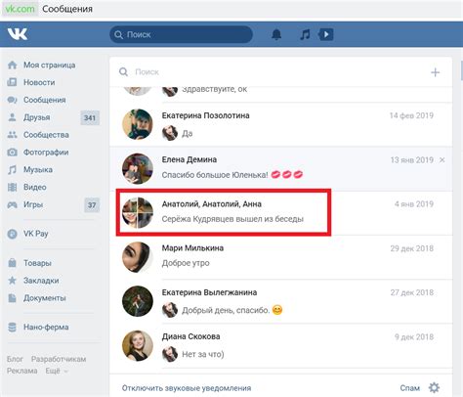Click the 37 games counter badge

92,205
